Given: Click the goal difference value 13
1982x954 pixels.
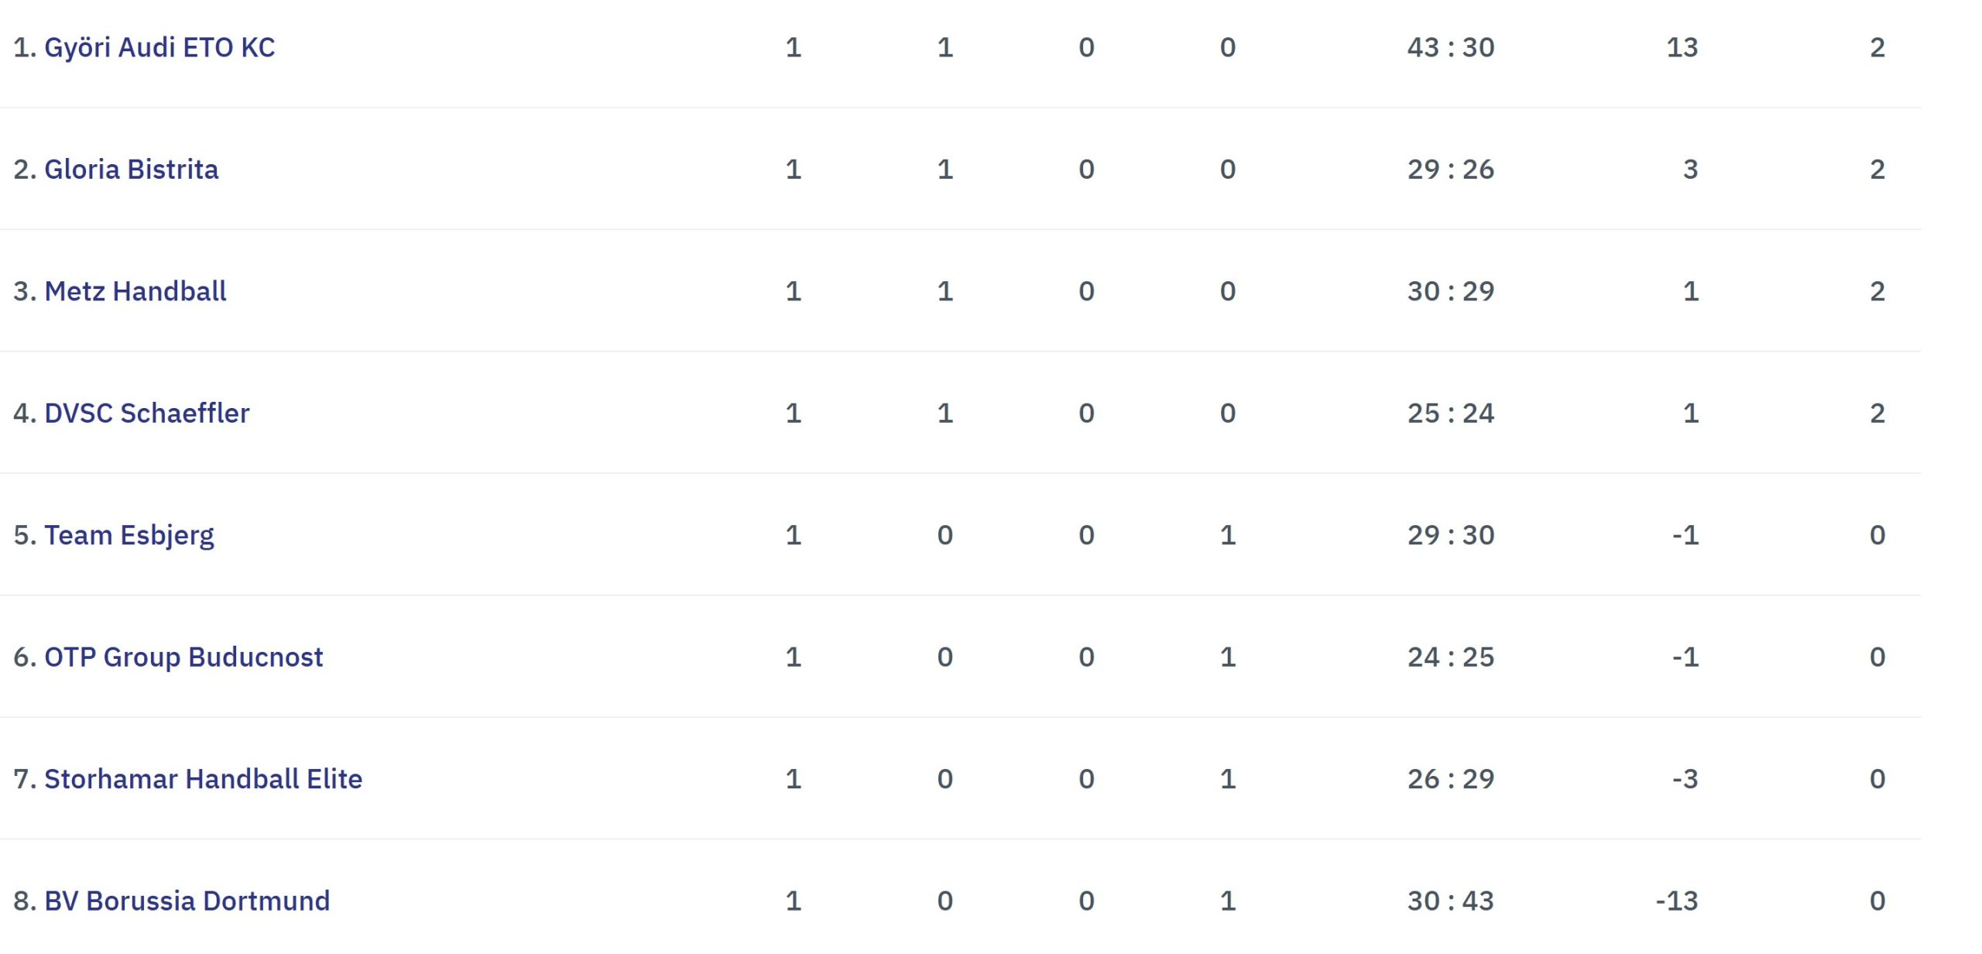Looking at the screenshot, I should coord(1682,48).
